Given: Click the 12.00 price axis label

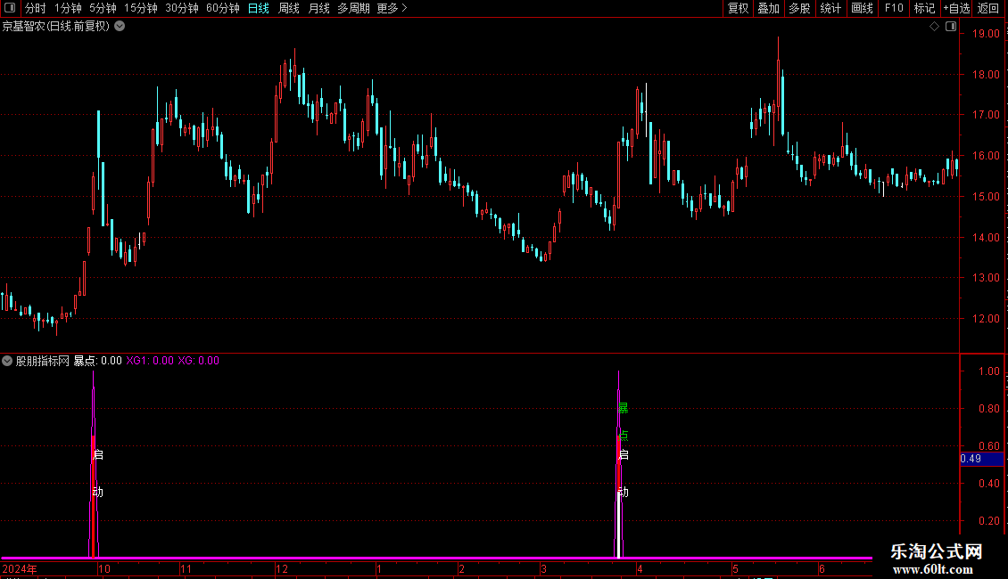Looking at the screenshot, I should coord(986,318).
